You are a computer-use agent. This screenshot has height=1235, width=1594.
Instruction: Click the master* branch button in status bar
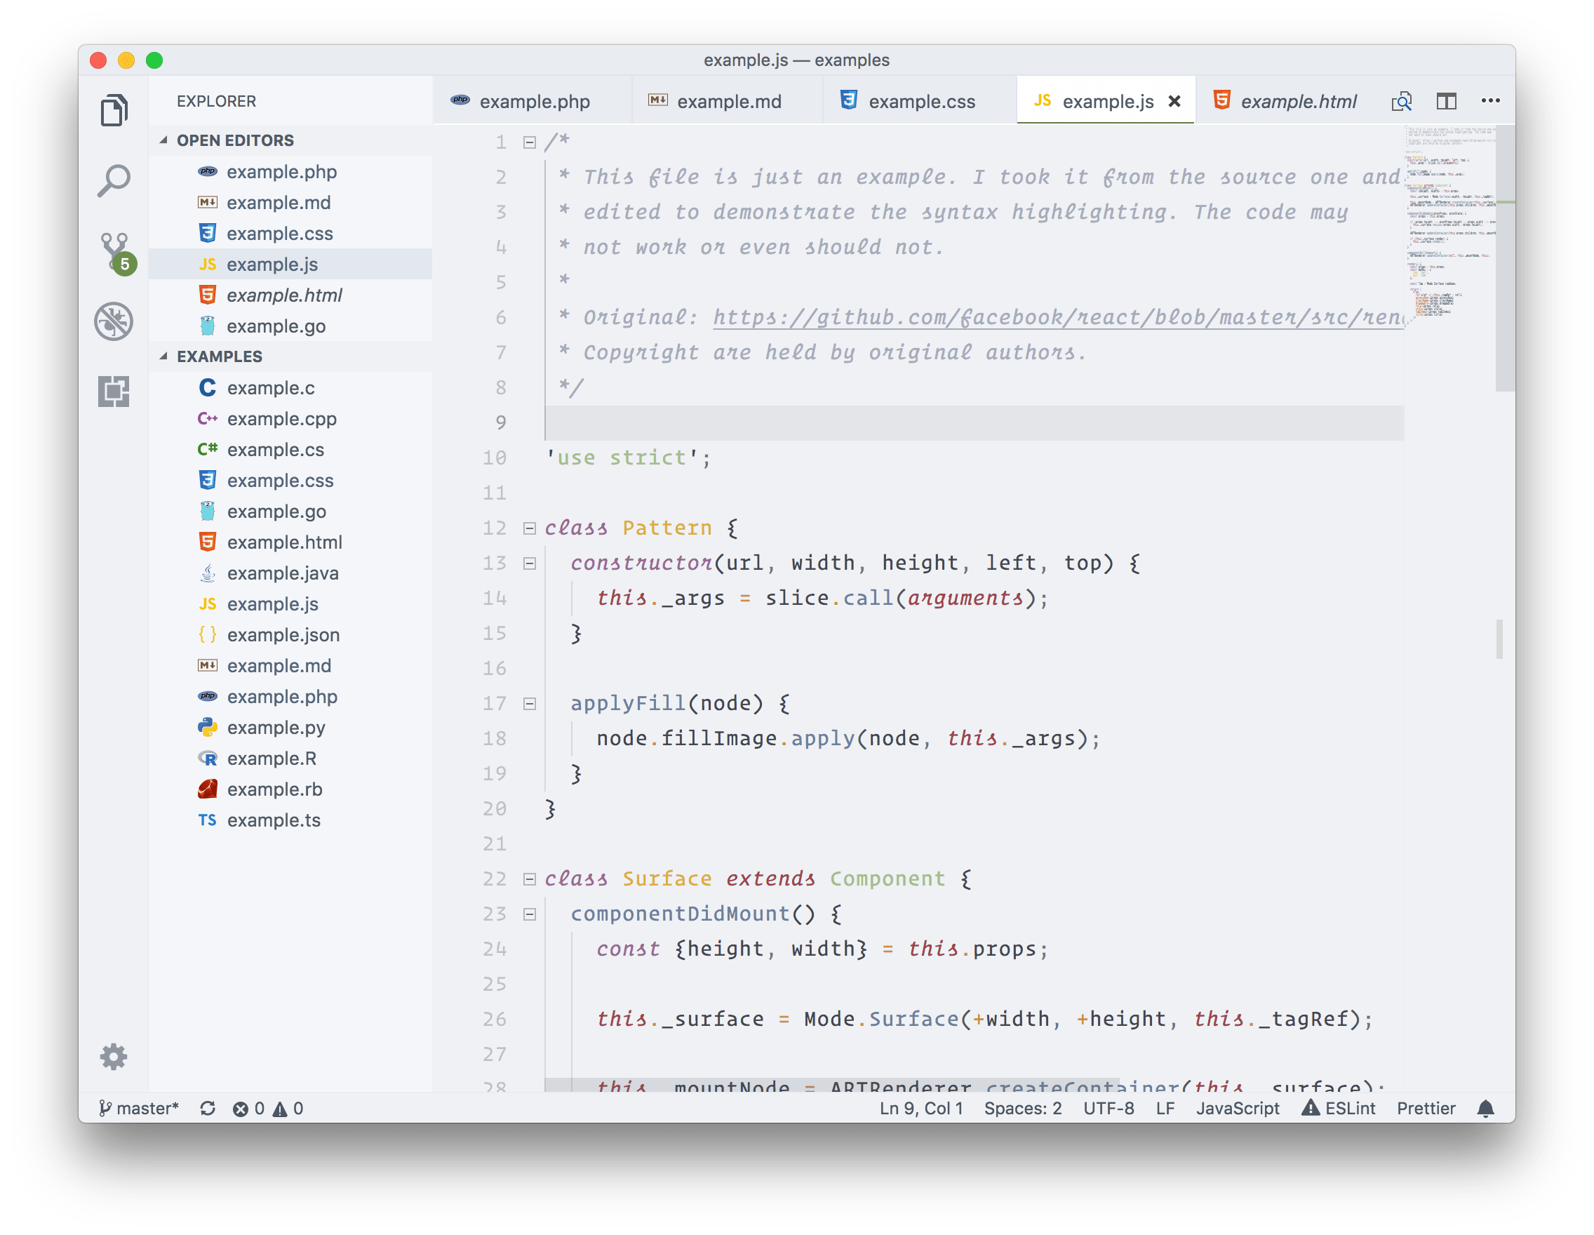click(x=139, y=1109)
